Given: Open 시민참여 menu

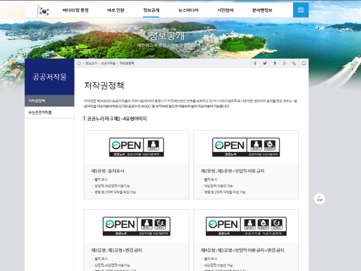Looking at the screenshot, I should (x=225, y=10).
